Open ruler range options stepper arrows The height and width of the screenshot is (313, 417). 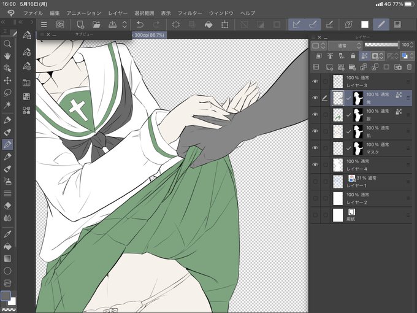(397, 56)
